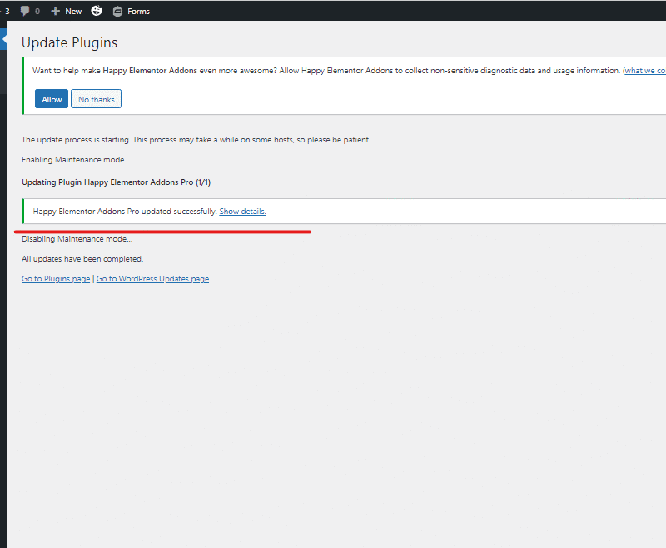Open Go to WordPress Updates page link
The height and width of the screenshot is (548, 666).
[152, 279]
